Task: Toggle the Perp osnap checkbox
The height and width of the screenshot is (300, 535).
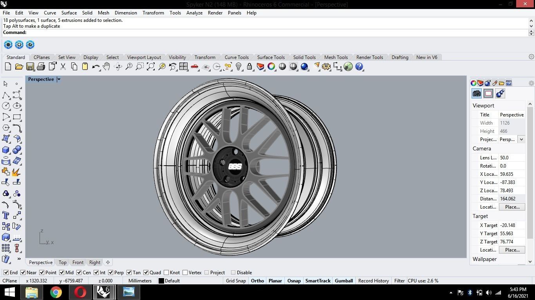Action: pos(111,272)
